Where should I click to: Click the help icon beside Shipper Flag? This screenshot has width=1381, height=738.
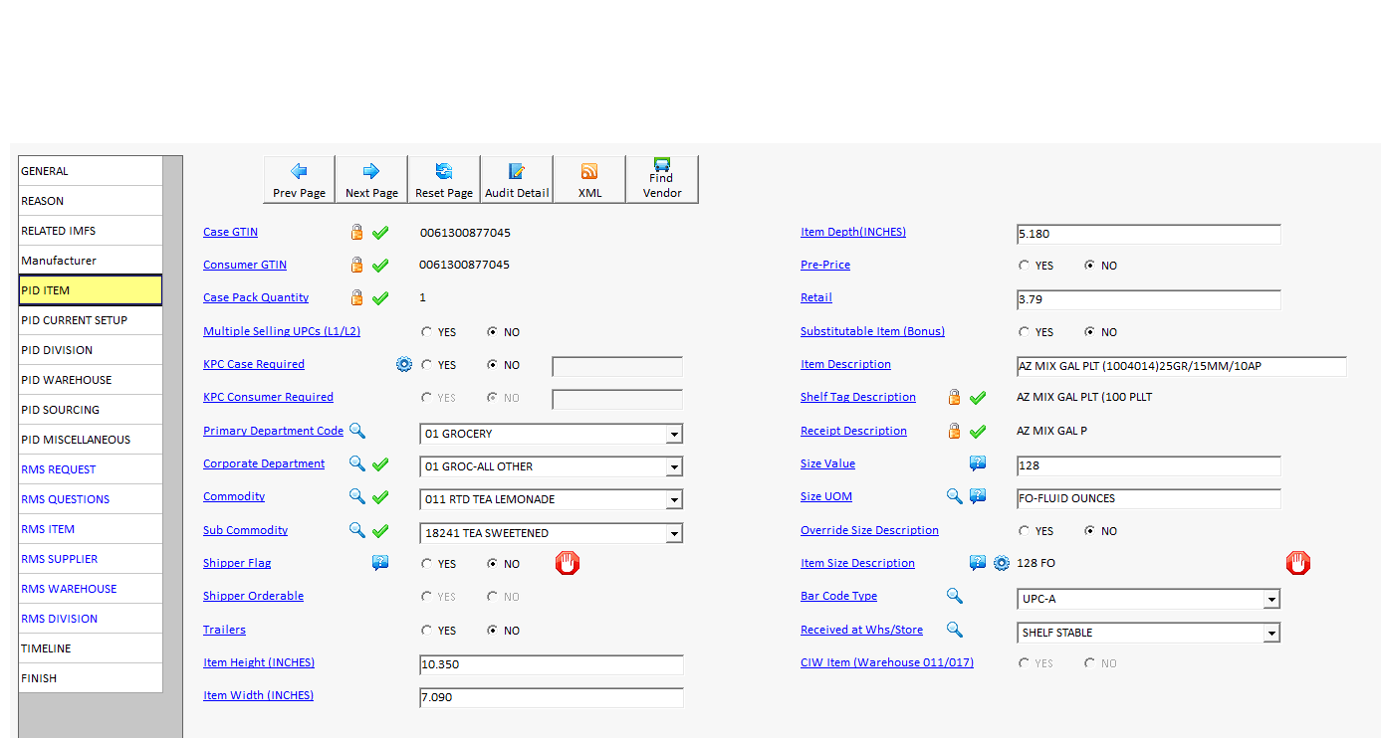point(380,563)
